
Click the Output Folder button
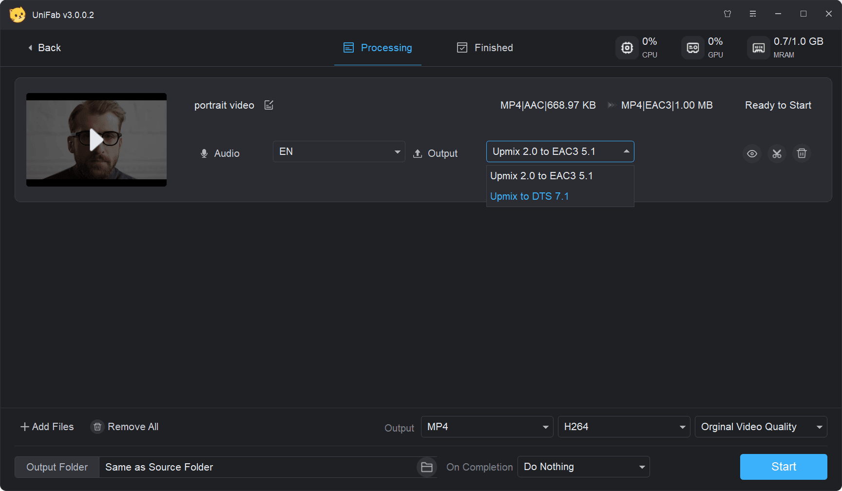(x=57, y=467)
